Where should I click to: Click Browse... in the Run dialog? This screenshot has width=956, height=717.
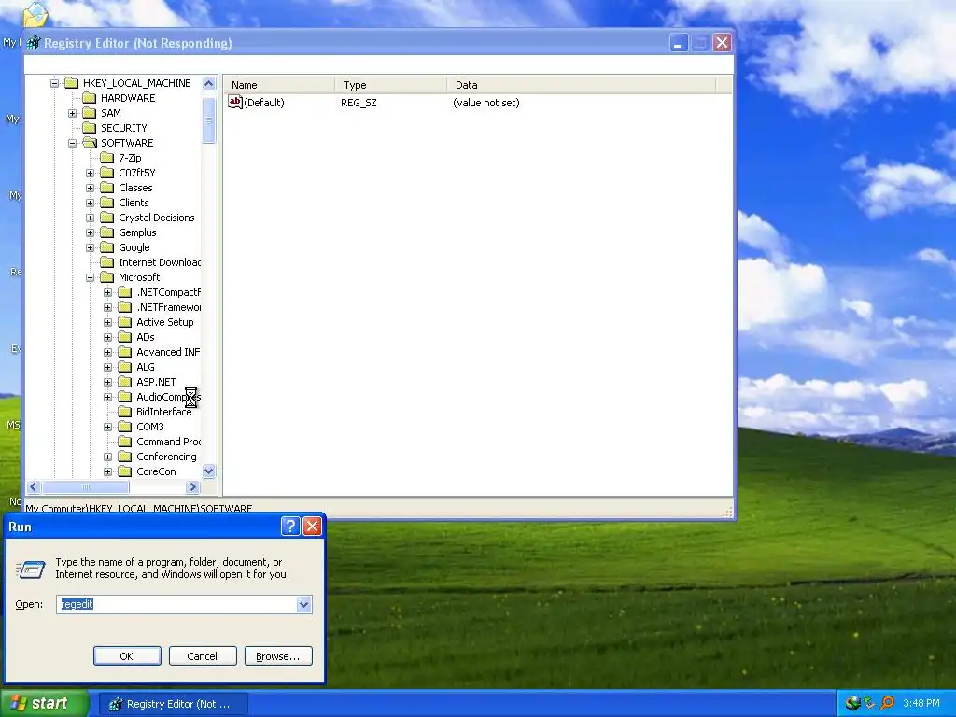point(278,656)
